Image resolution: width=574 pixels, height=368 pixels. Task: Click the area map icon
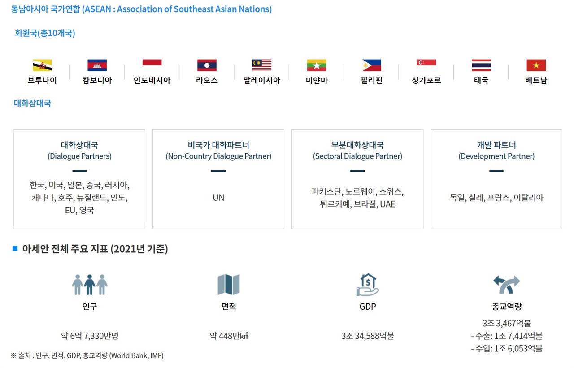coord(229,285)
